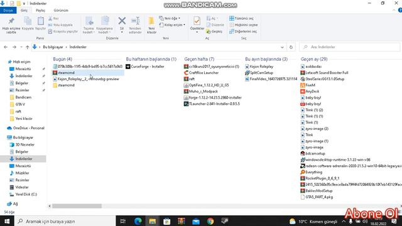Select Bu bilgisayar in navigation pane
402x226 pixels.
click(x=23, y=137)
